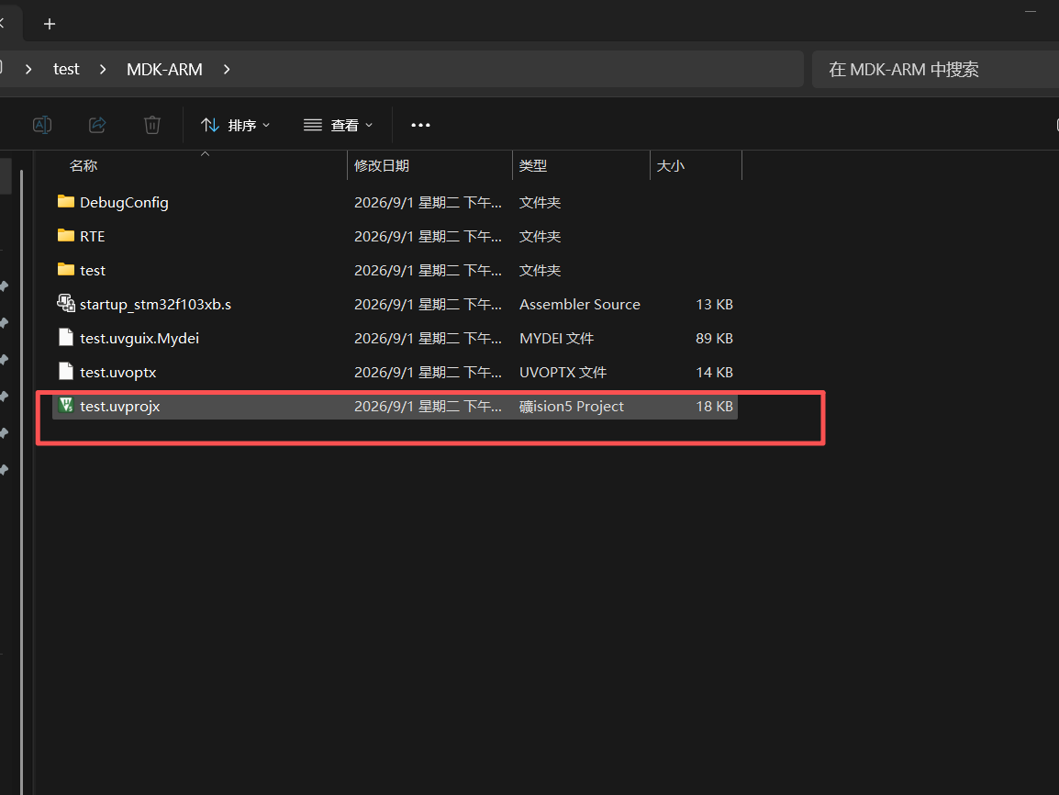Sort by Size (大小) column header
1059x795 pixels.
[x=671, y=165]
